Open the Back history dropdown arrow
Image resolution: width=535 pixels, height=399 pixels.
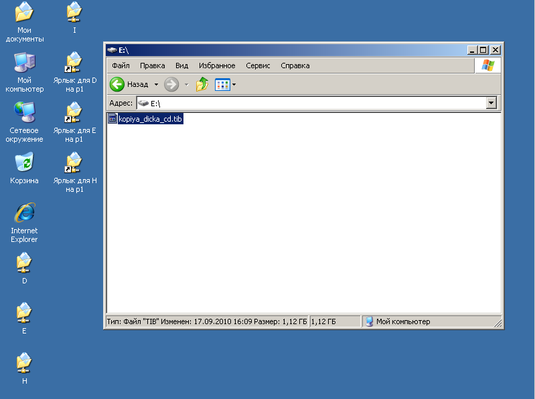click(156, 85)
